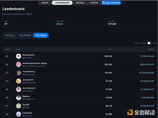This screenshot has height=118, width=158.
Task: Go to the GITHUB nav item
Action: [94, 3]
